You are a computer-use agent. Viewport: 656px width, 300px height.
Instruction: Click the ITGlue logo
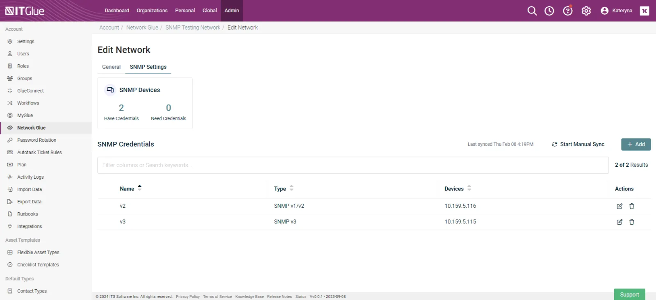tap(25, 11)
